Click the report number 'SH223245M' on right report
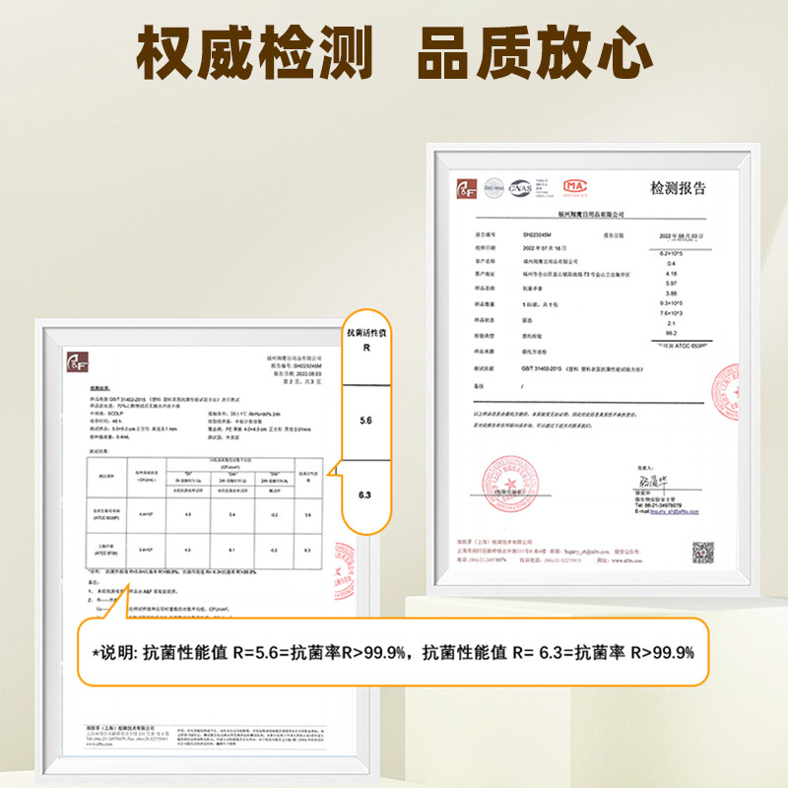 [x=537, y=234]
